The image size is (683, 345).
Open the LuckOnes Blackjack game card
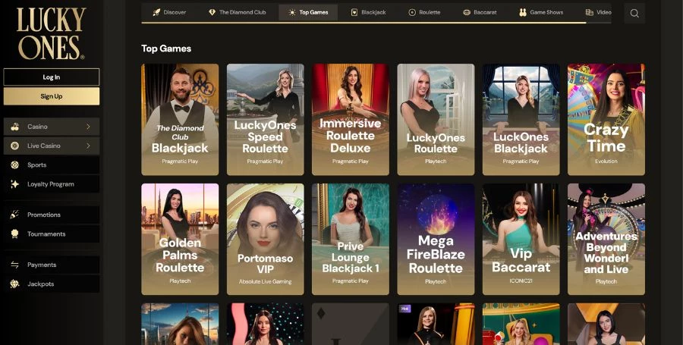(x=521, y=120)
